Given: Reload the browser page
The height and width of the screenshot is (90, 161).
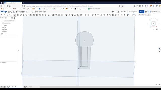Looking at the screenshot, I should [x=7, y=6].
